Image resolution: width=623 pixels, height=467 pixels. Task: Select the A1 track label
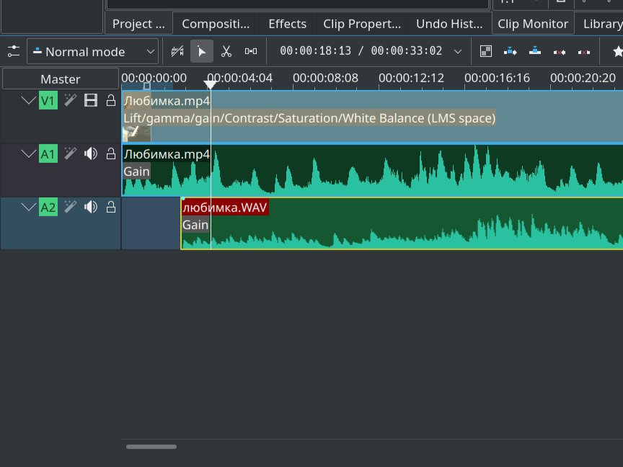coord(48,154)
